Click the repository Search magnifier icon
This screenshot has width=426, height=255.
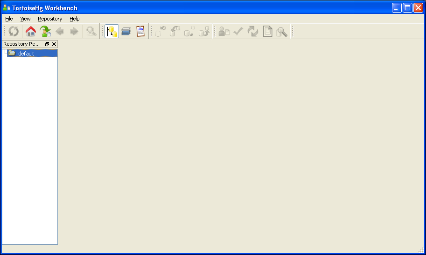[x=282, y=31]
